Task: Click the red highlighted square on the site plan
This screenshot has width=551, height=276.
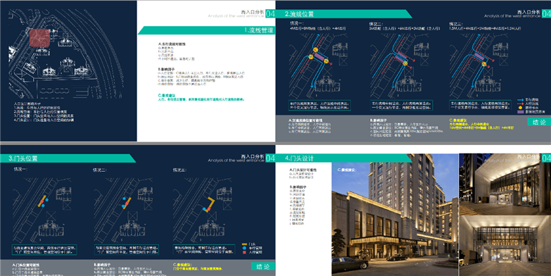Action: coord(39,38)
